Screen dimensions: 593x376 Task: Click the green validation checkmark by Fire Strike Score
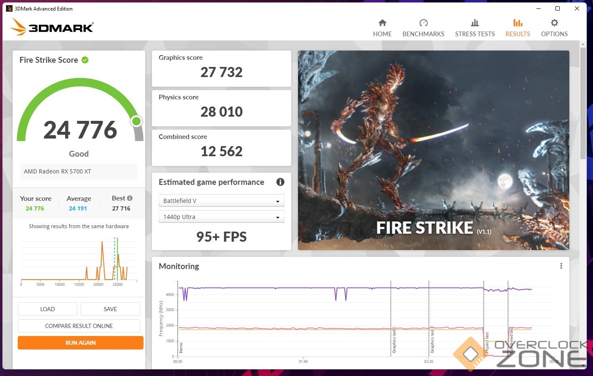coord(85,60)
